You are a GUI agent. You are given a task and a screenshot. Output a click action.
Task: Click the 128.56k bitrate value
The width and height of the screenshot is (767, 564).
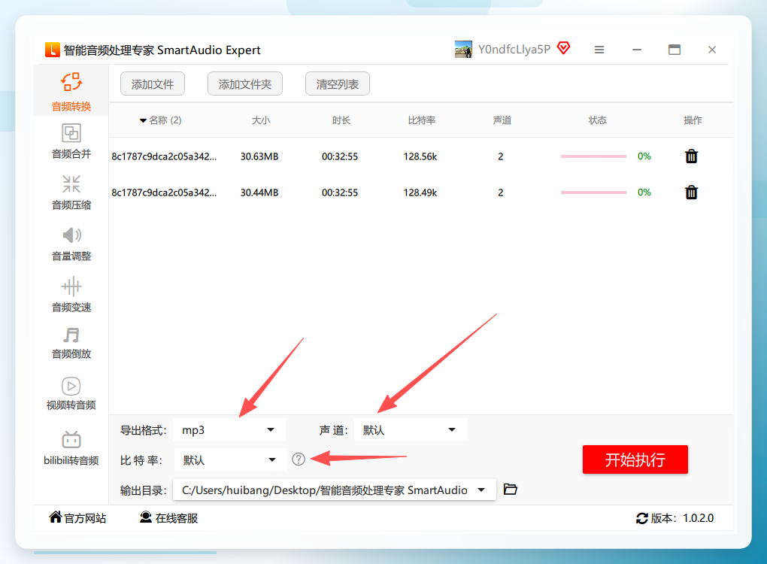tap(420, 156)
